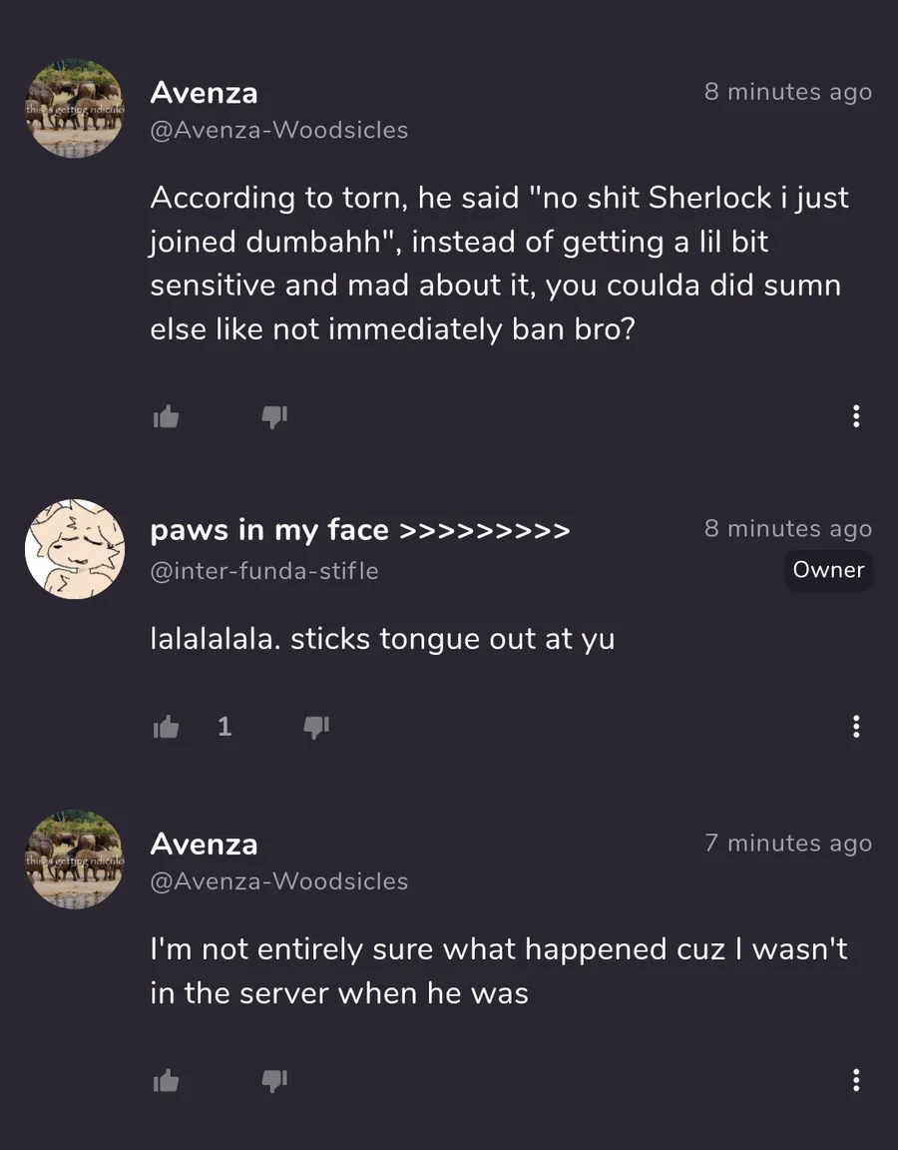This screenshot has width=898, height=1150.
Task: Like Avenza's 'not entirely sure' comment
Action: (x=166, y=1080)
